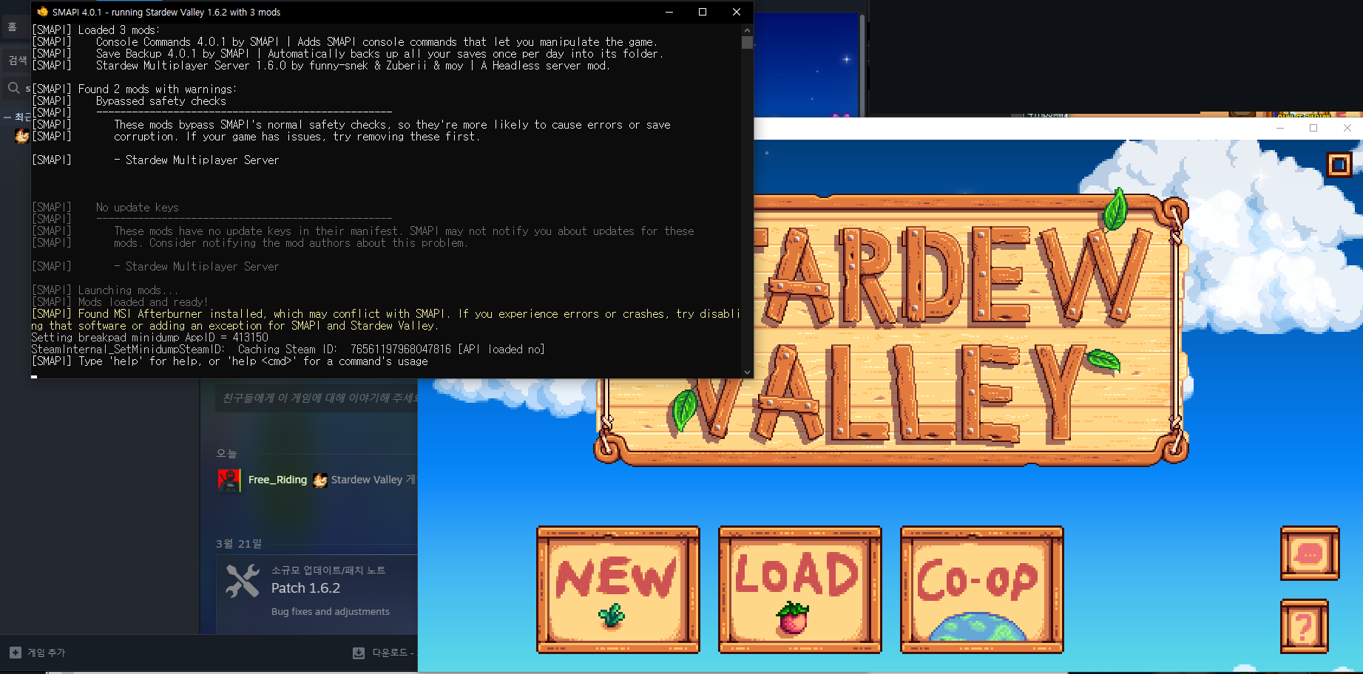Click the Stardew Valley logo sign
The height and width of the screenshot is (674, 1363).
pyautogui.click(x=891, y=330)
